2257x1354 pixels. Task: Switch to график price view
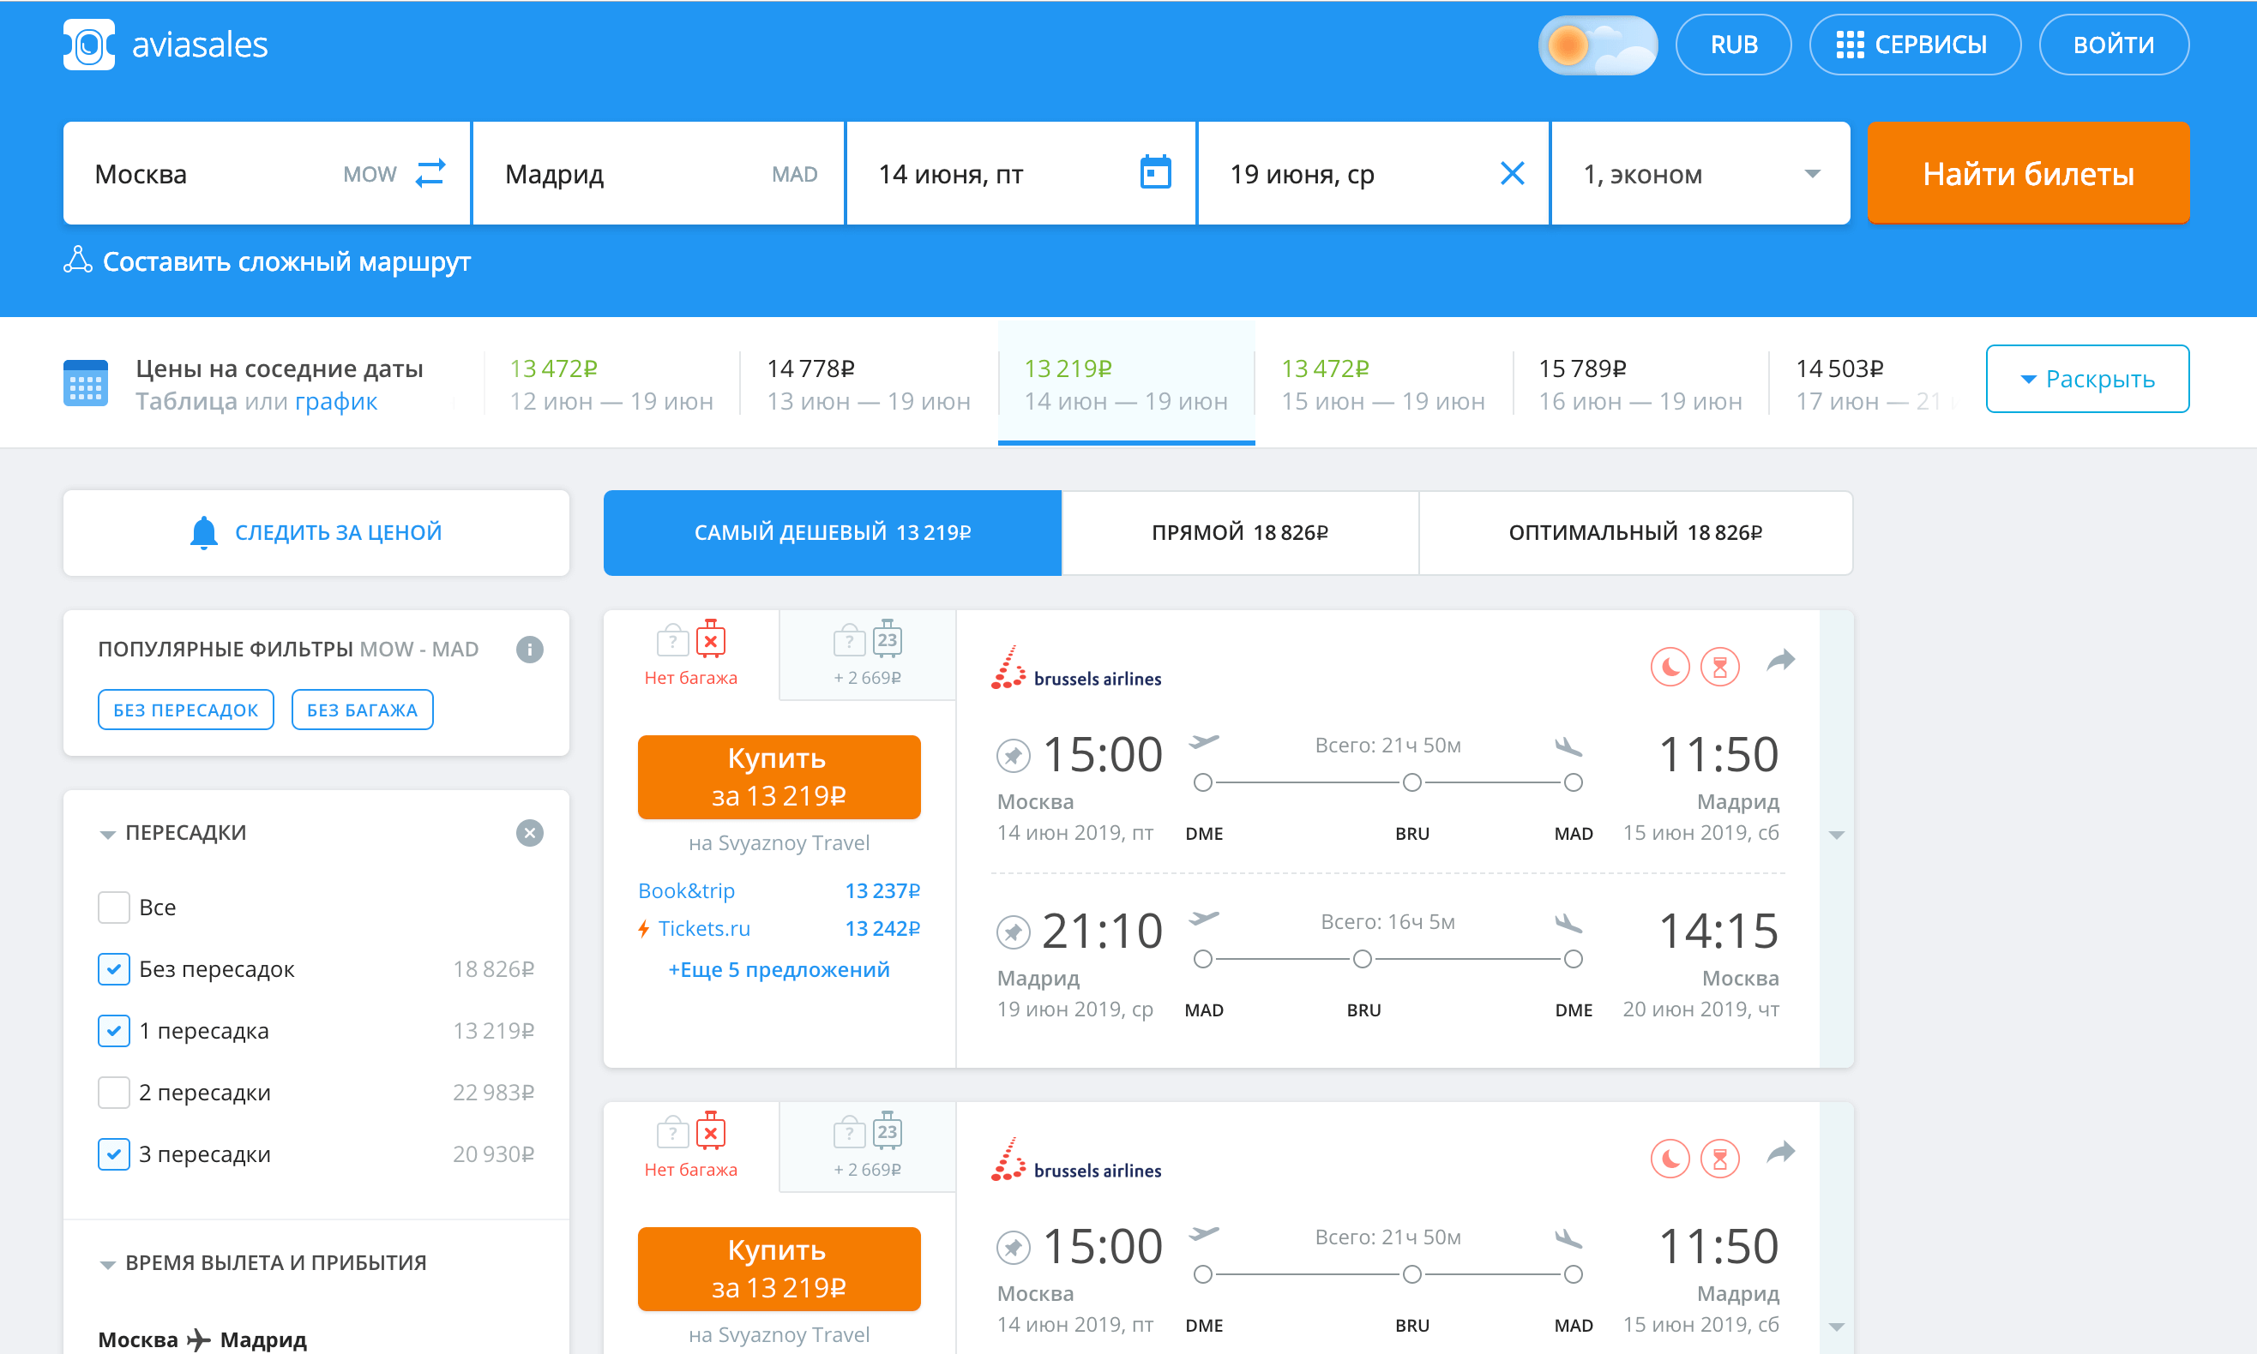(336, 401)
